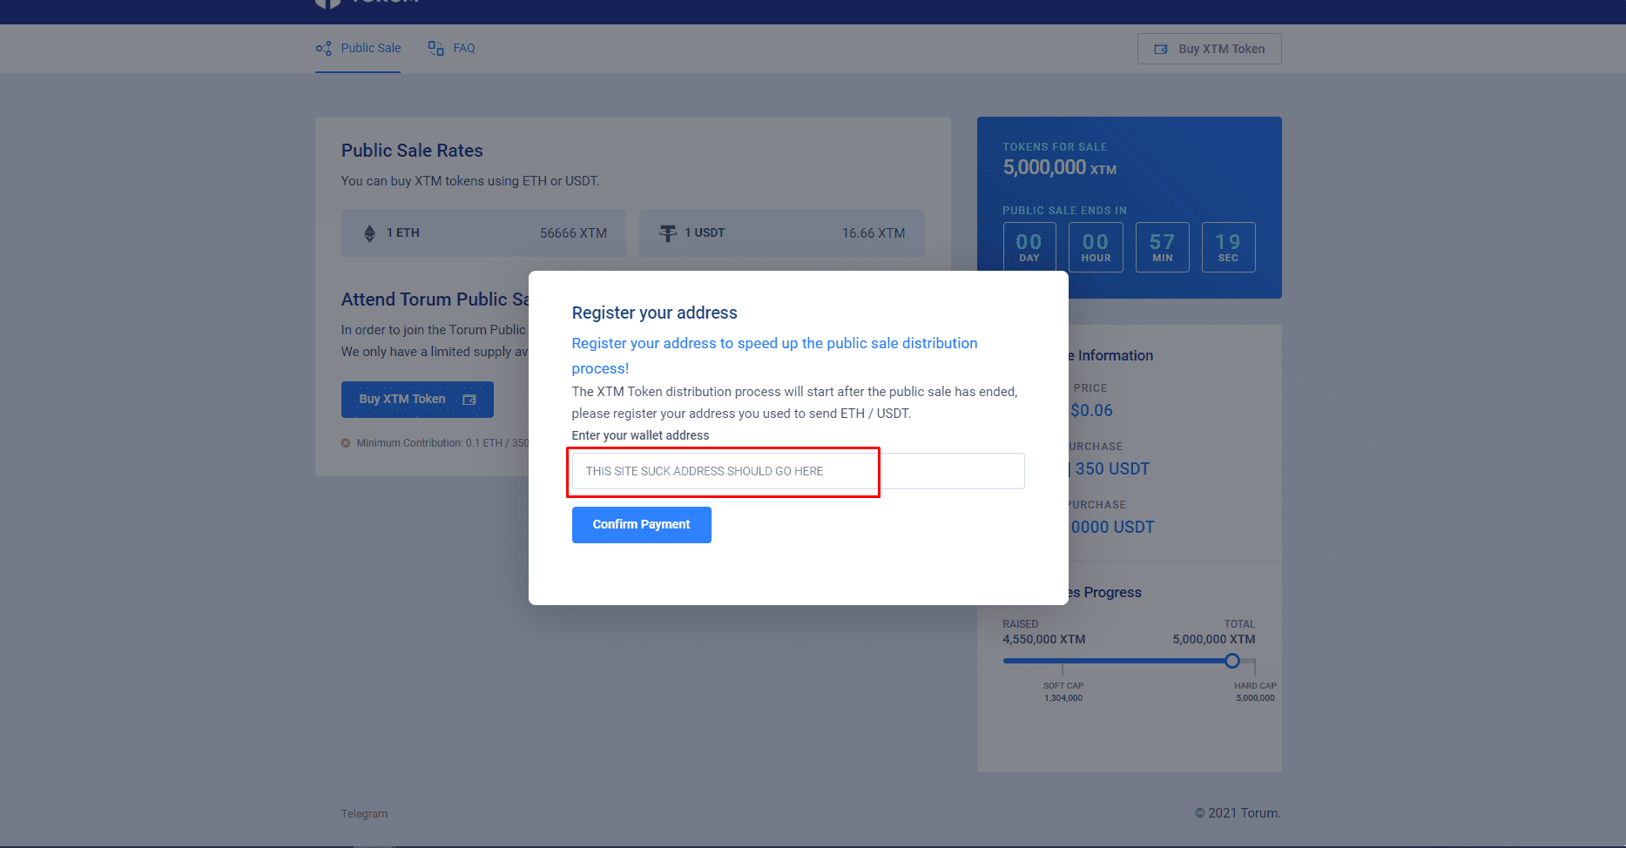Screen dimensions: 1626x848
Task: Click wallet icon on blue Buy button
Action: tap(469, 400)
